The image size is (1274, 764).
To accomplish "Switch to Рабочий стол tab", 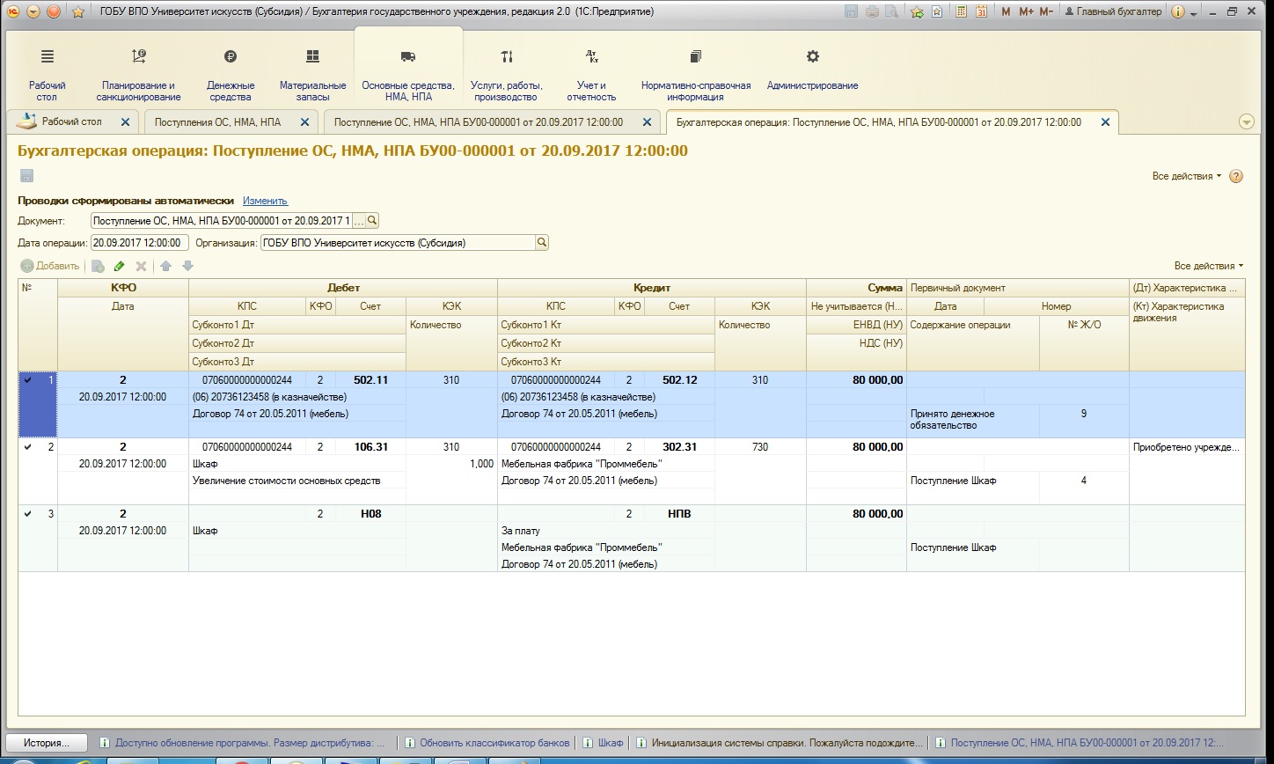I will pyautogui.click(x=72, y=121).
